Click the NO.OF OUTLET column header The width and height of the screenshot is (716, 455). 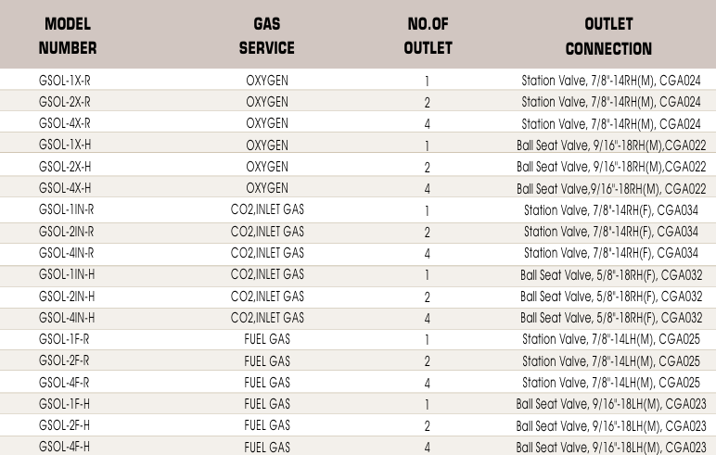(x=428, y=35)
